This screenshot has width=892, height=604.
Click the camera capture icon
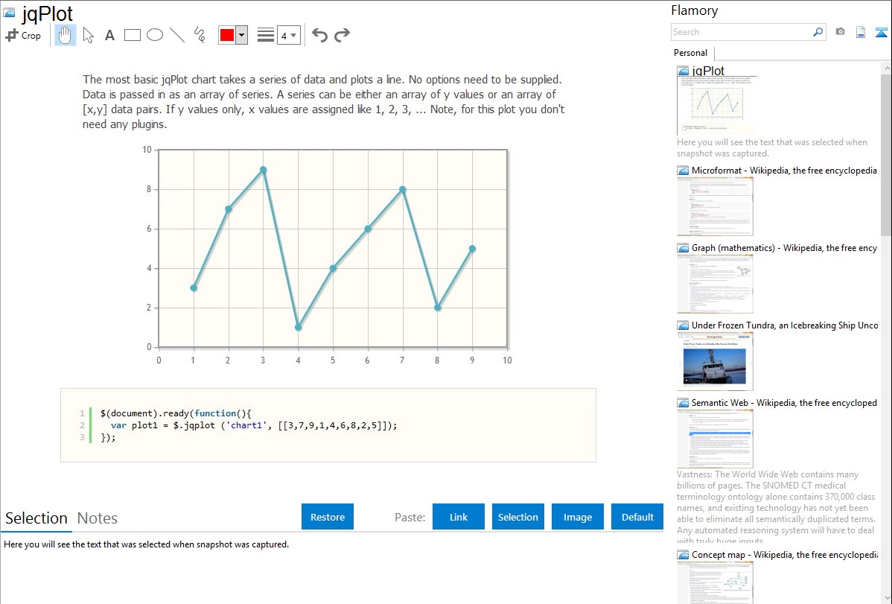tap(840, 32)
